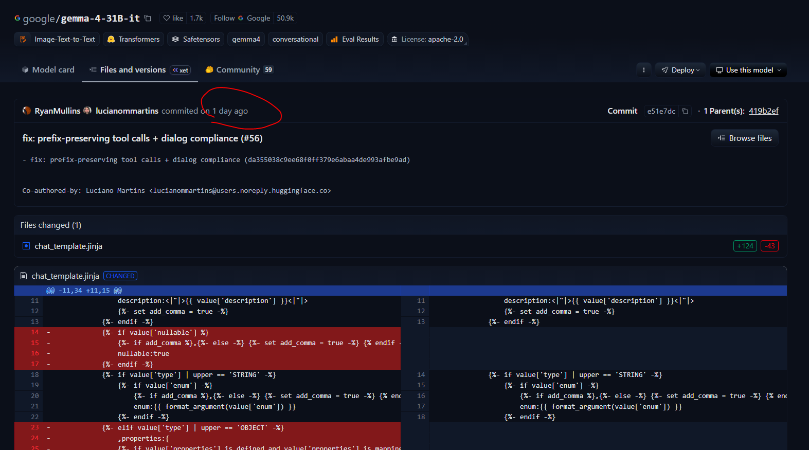Click the Google logo beside the model name
Viewport: 809px width, 450px height.
[x=17, y=18]
